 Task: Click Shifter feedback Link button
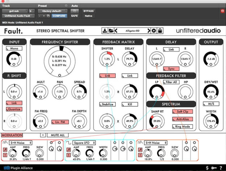pos(107,76)
